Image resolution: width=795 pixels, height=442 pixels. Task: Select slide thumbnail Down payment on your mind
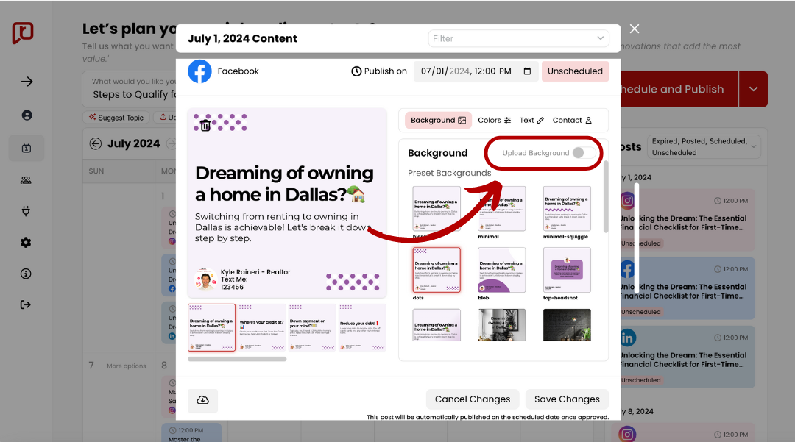pyautogui.click(x=311, y=327)
